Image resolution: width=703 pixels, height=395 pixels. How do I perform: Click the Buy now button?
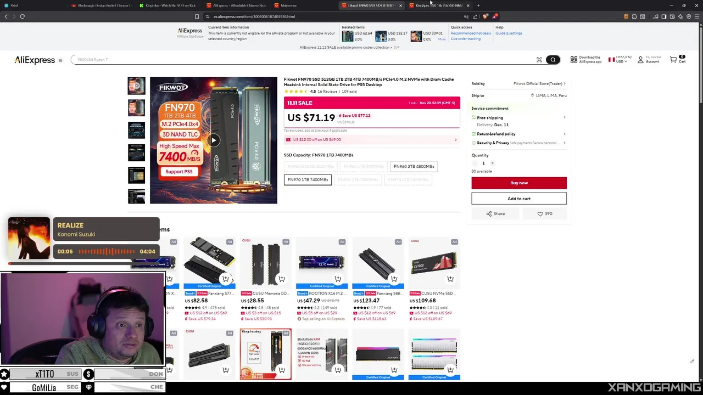pos(518,183)
